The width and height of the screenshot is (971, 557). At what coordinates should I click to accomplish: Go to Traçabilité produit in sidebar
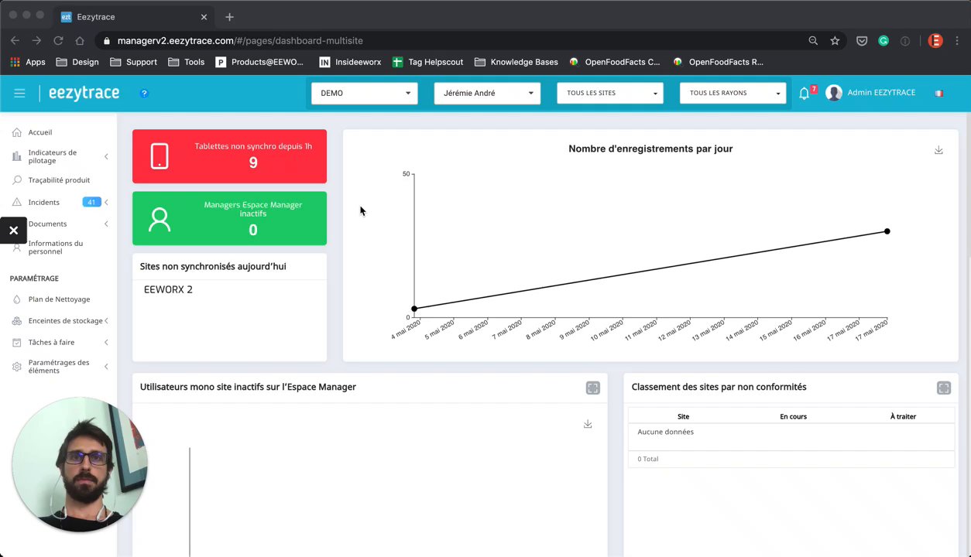point(59,180)
